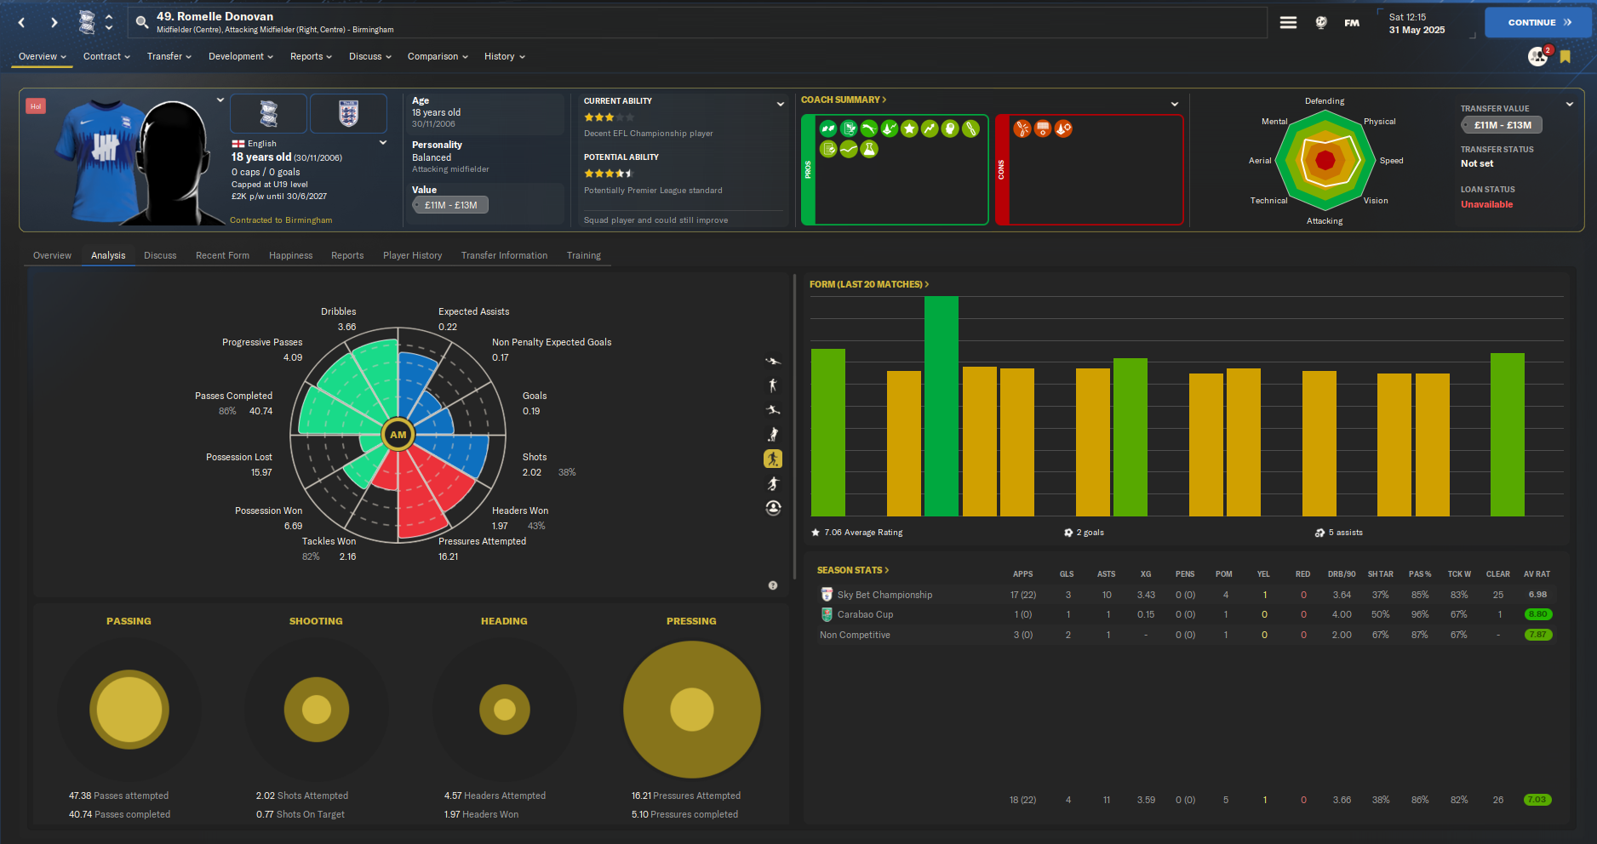Viewport: 1597px width, 844px height.
Task: Open the Transfer dropdown menu
Action: (169, 57)
